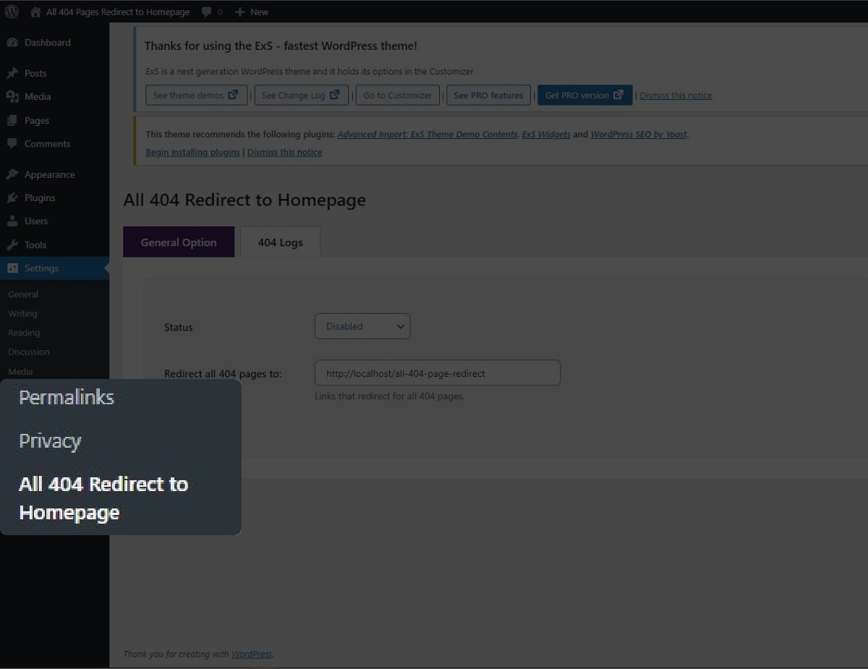This screenshot has height=669, width=868.
Task: Dismiss the recommended plugins notice via its link
Action: point(284,152)
